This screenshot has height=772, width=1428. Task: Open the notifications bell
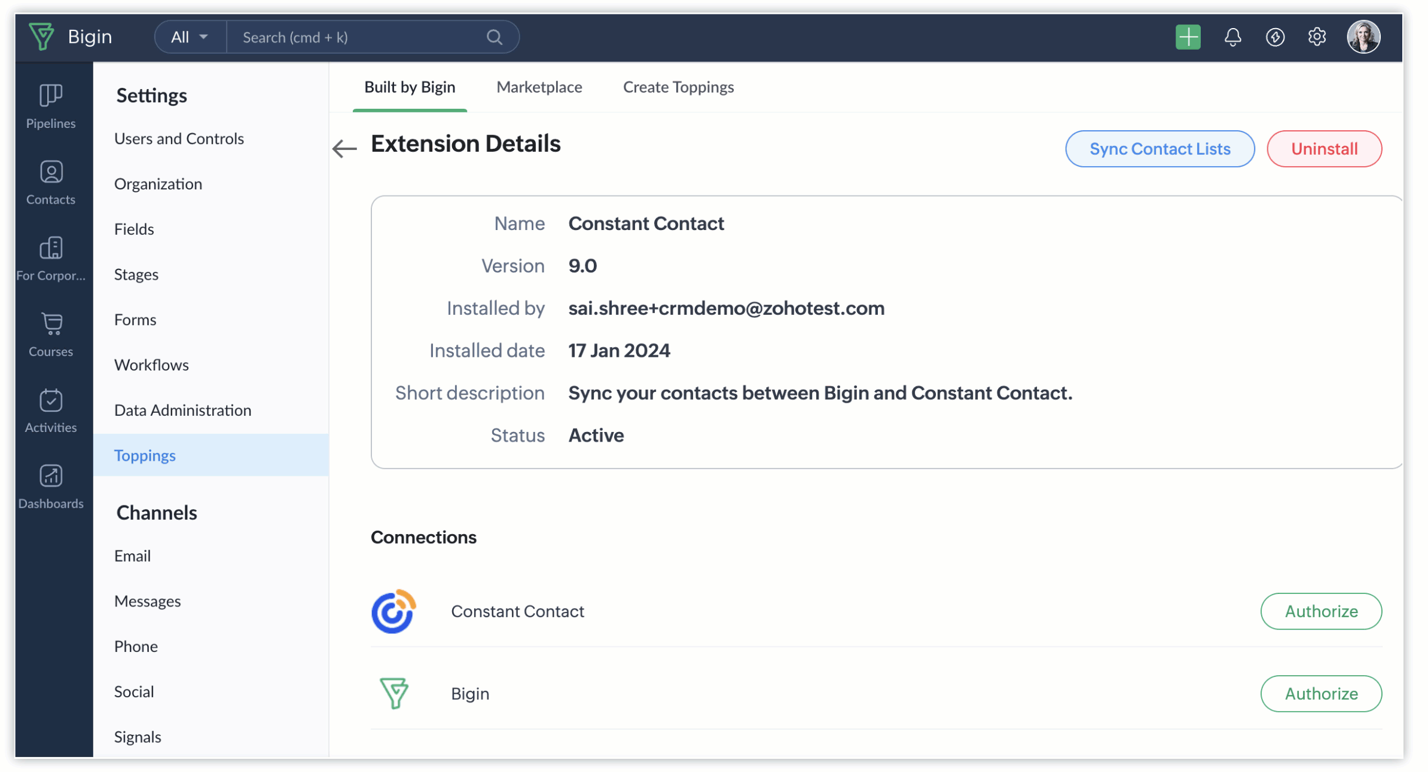point(1232,37)
